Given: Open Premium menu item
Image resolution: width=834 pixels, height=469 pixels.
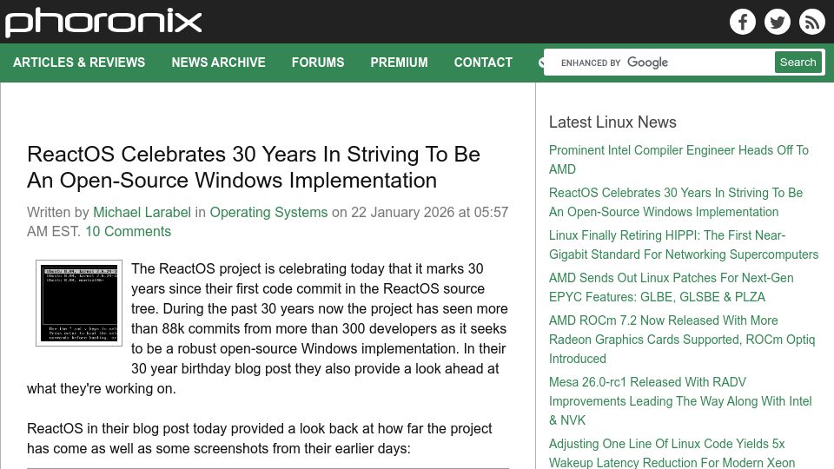Looking at the screenshot, I should [399, 63].
